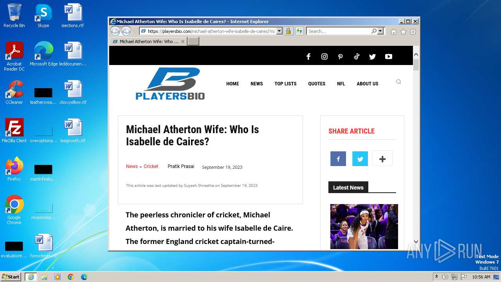Click the page scrollbar up arrow
The image size is (501, 282).
(x=416, y=55)
